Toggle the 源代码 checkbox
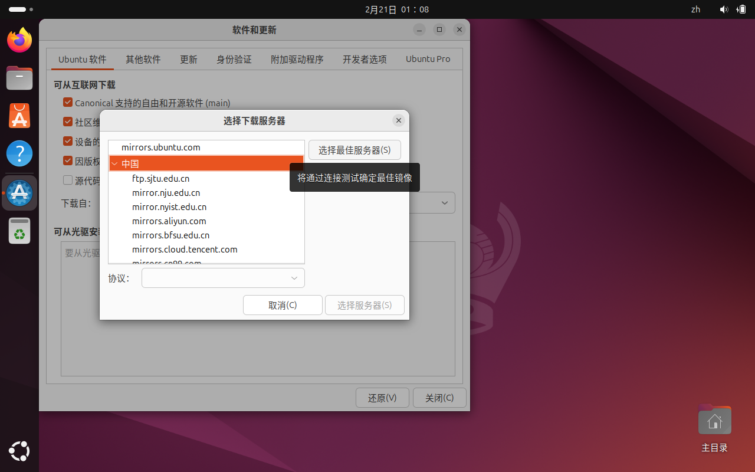This screenshot has height=472, width=755. pyautogui.click(x=68, y=181)
